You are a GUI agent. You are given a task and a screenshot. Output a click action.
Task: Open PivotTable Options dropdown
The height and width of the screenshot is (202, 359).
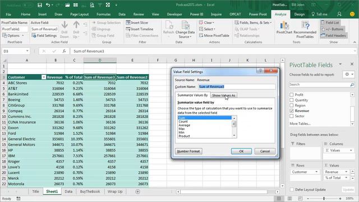click(13, 35)
